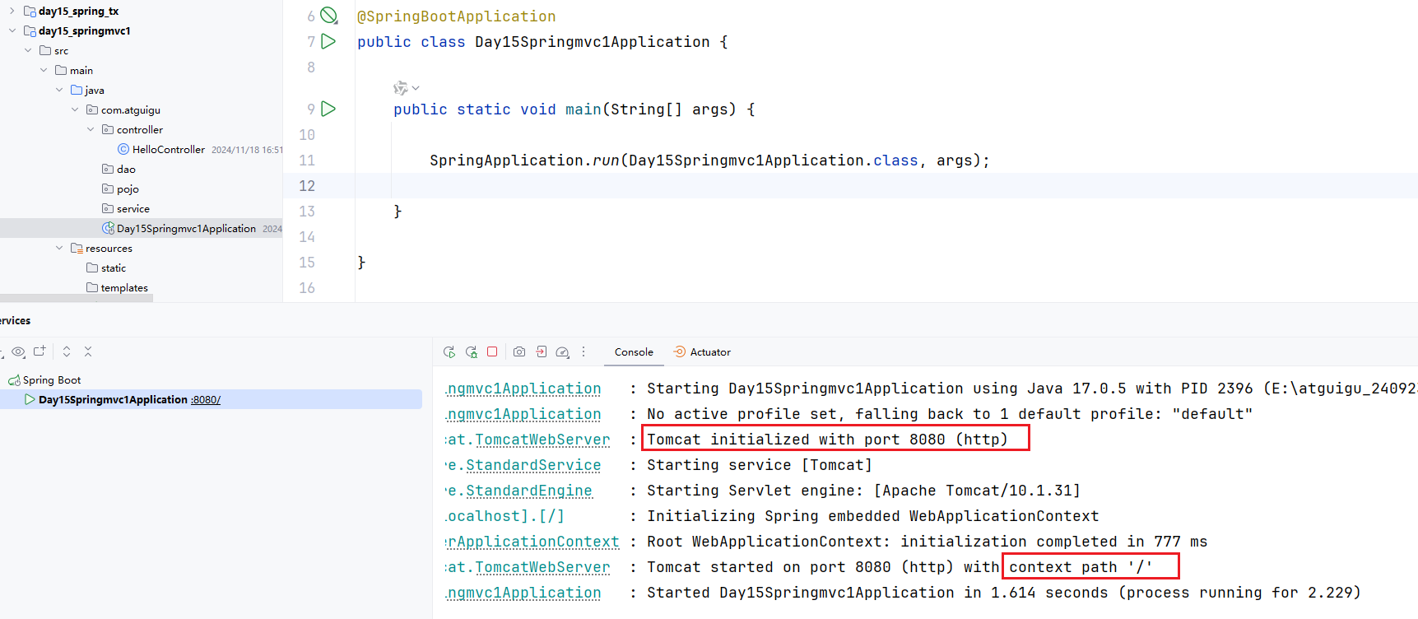Click the ocalhost].[/] logger text
The image size is (1418, 619).
click(x=505, y=516)
